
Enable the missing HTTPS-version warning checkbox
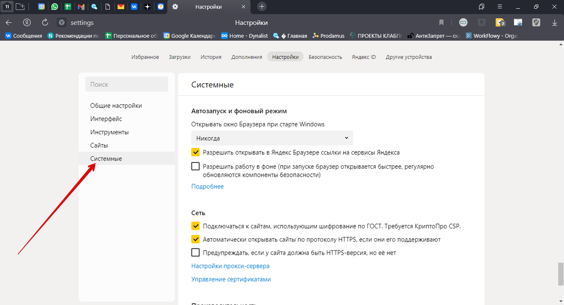click(196, 252)
